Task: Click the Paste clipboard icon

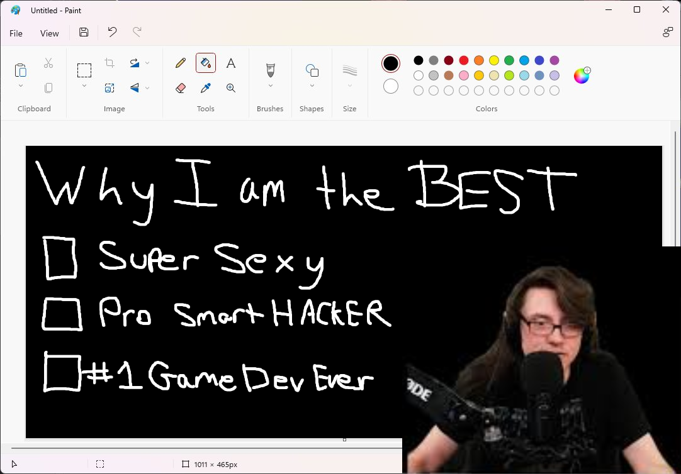Action: (x=20, y=70)
